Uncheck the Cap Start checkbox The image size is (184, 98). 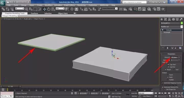point(168,64)
